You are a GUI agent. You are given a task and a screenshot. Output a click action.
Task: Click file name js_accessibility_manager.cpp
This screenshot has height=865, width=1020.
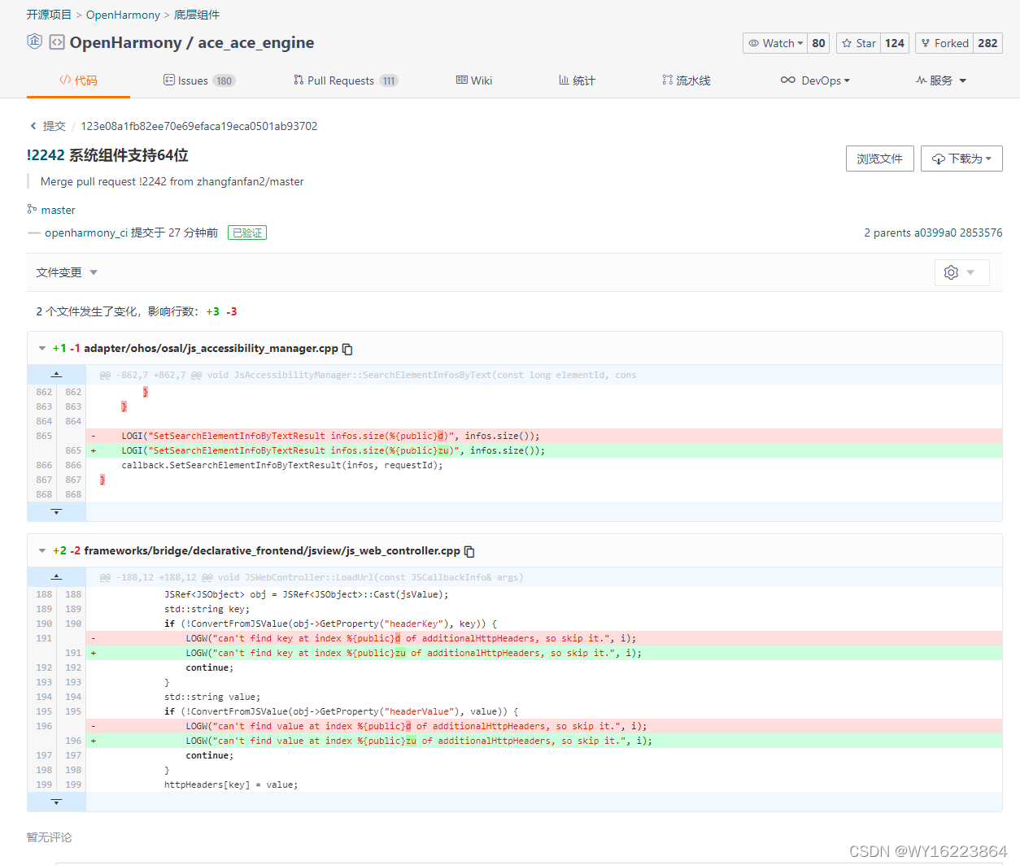coord(211,348)
